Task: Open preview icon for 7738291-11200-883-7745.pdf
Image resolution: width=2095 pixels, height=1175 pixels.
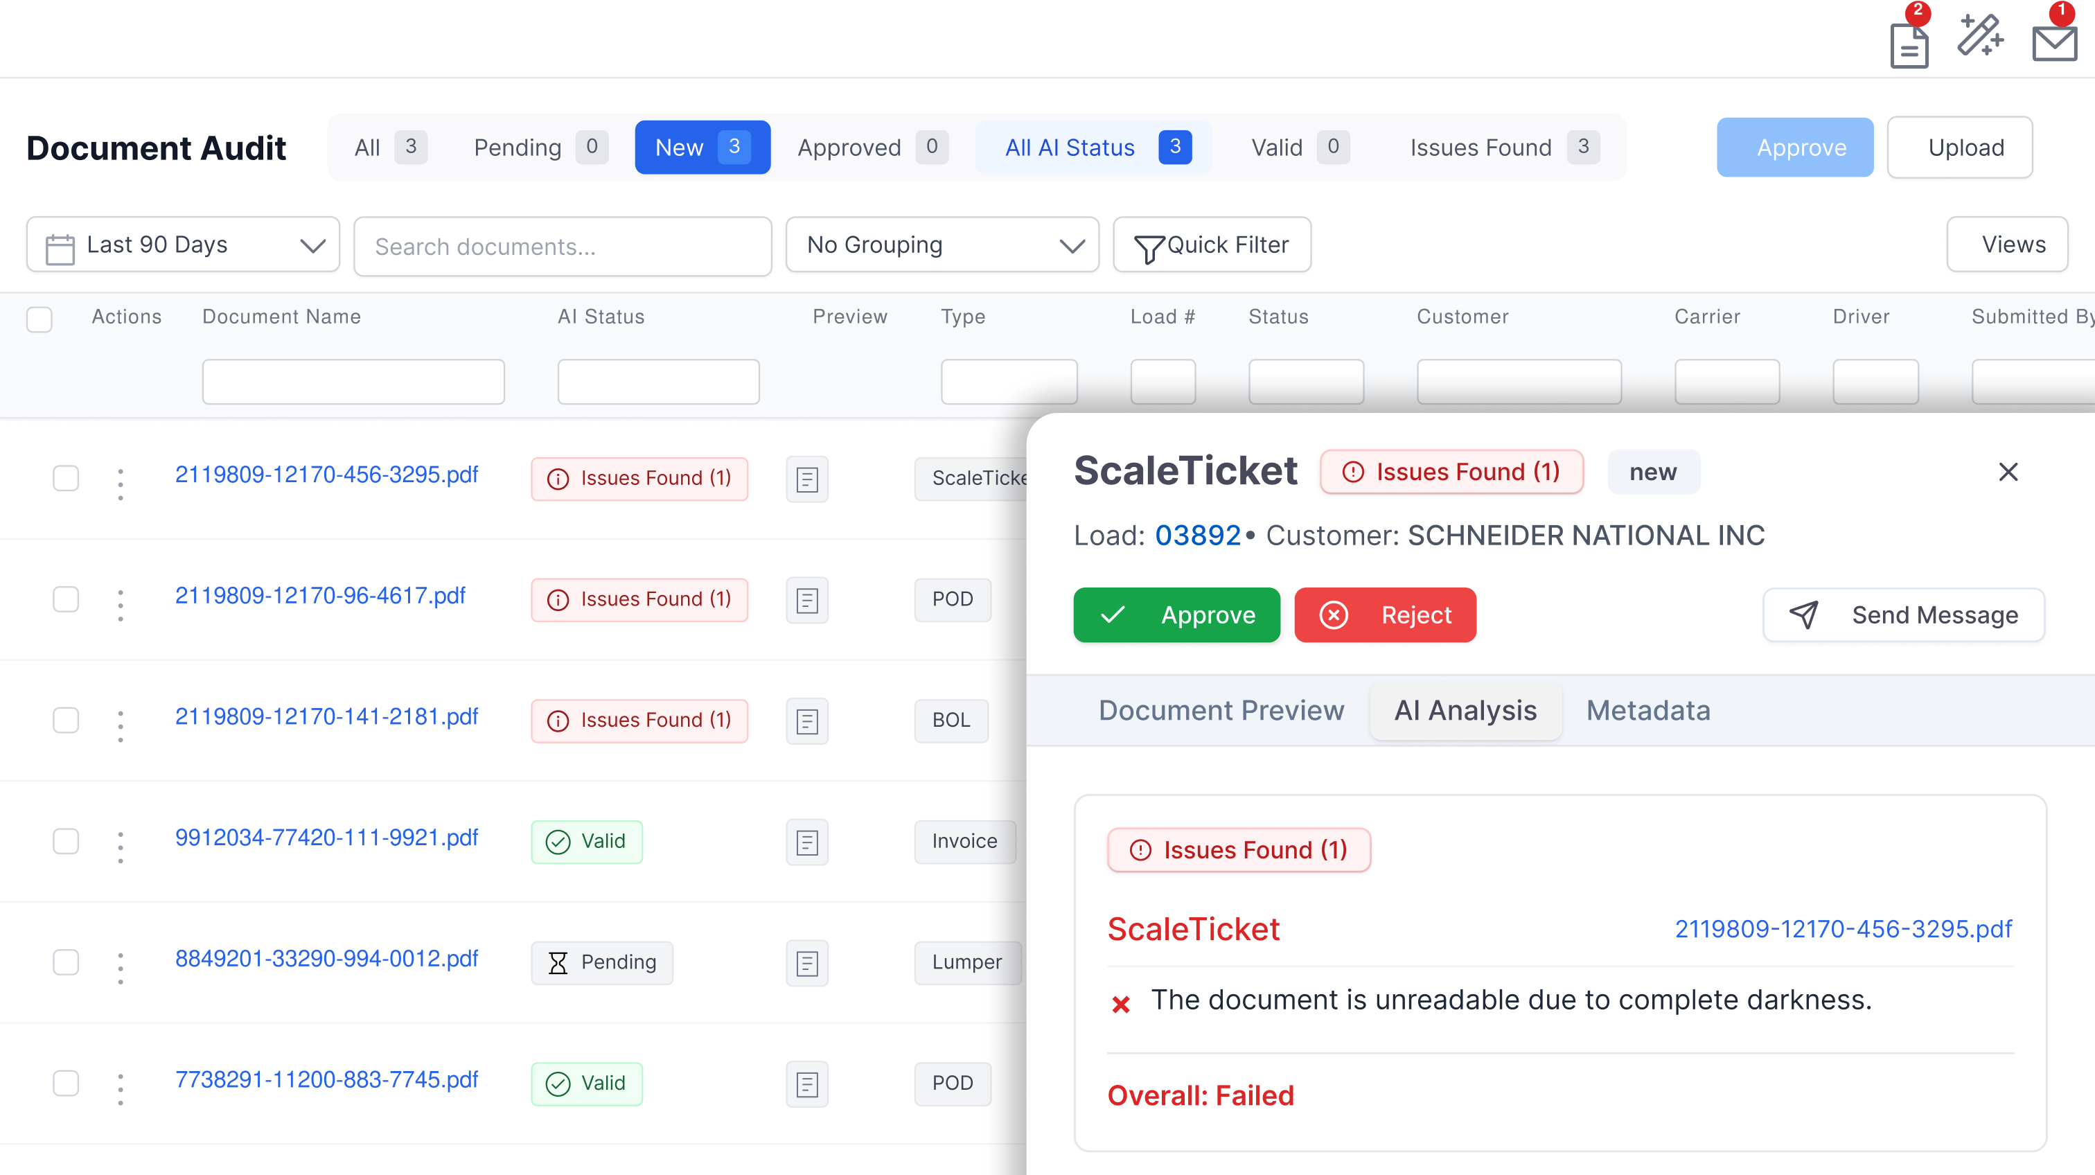Action: click(807, 1084)
